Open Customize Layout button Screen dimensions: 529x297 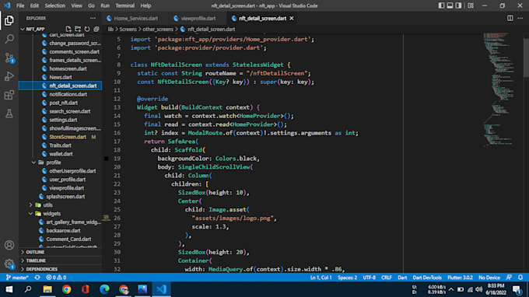pos(471,5)
